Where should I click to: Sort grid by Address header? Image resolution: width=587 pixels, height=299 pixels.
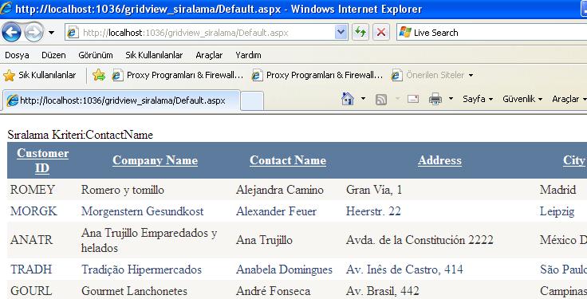click(x=439, y=160)
